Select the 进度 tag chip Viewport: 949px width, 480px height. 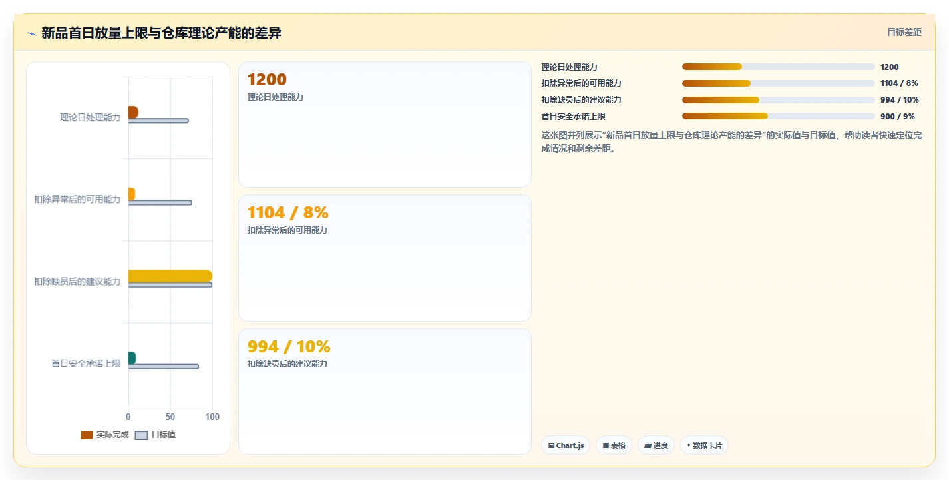click(x=656, y=445)
